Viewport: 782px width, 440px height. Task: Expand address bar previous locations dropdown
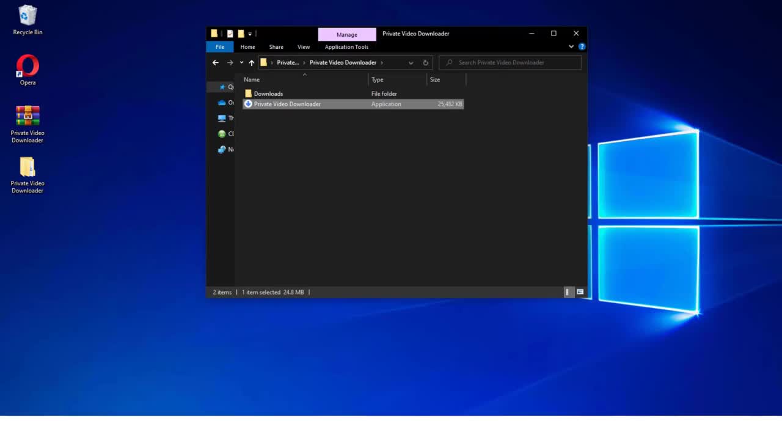(411, 62)
